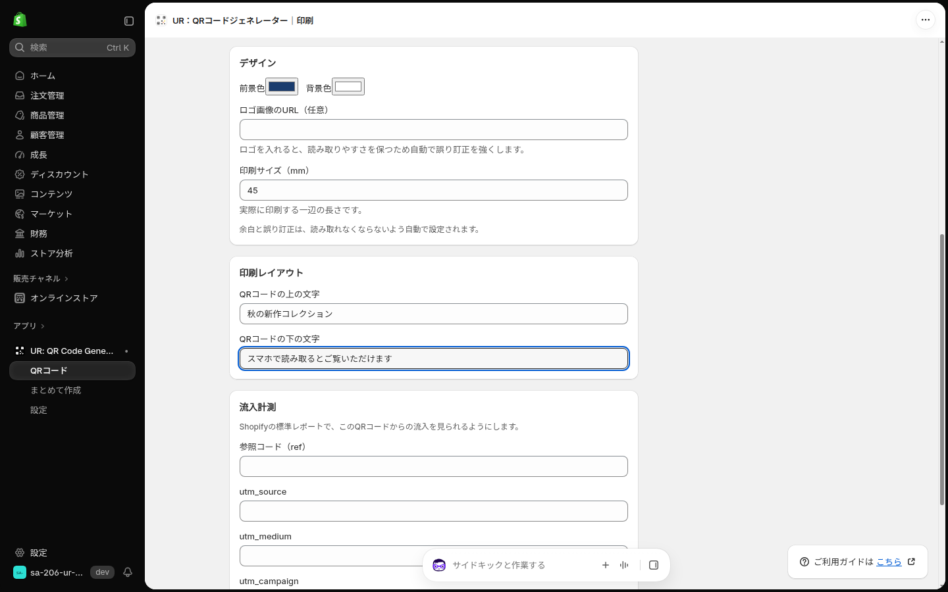This screenshot has width=948, height=592.
Task: Open the store switcher sa-206-ur-…
Action: coord(48,572)
